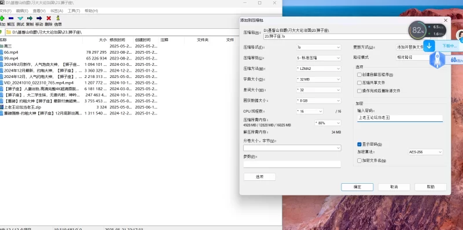
Task: Click the size value 65 226 934
Action: (x=96, y=58)
